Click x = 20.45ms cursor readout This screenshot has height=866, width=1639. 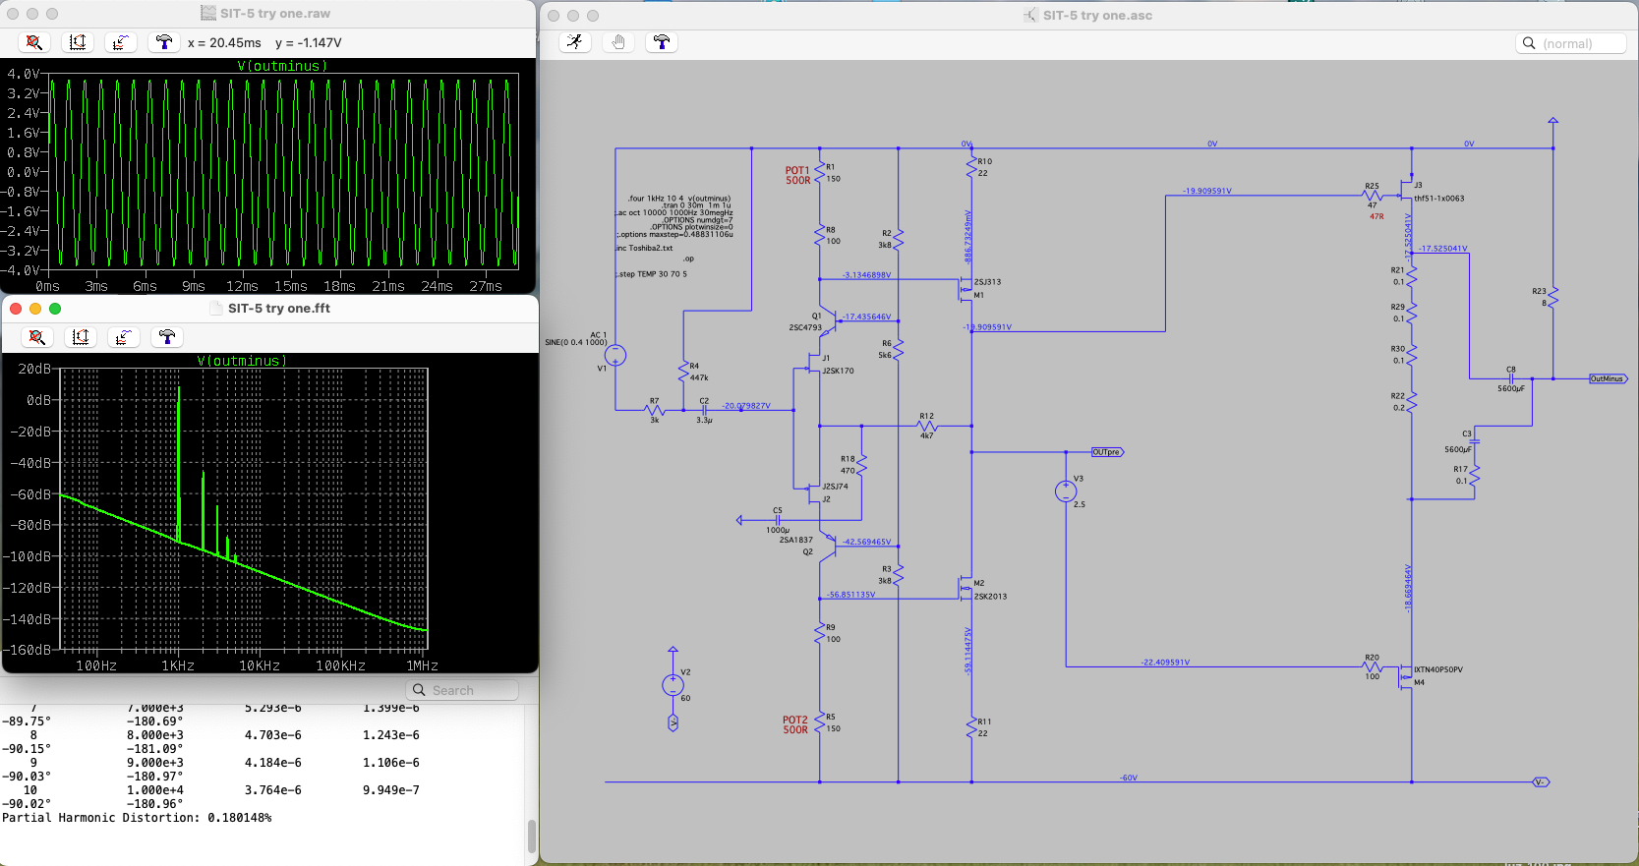point(224,43)
